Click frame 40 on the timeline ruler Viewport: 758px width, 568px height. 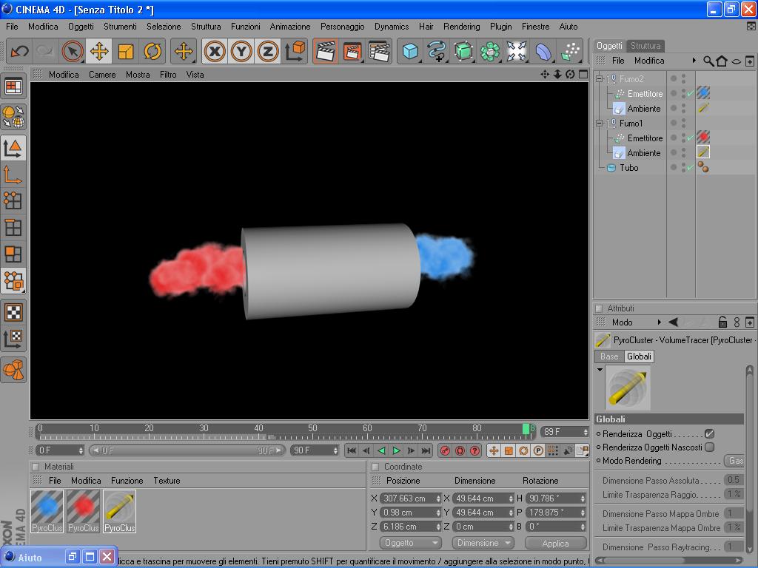point(258,428)
